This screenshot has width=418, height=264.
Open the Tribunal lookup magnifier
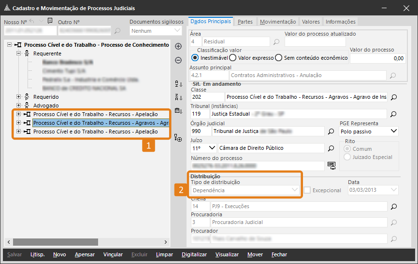point(393,114)
